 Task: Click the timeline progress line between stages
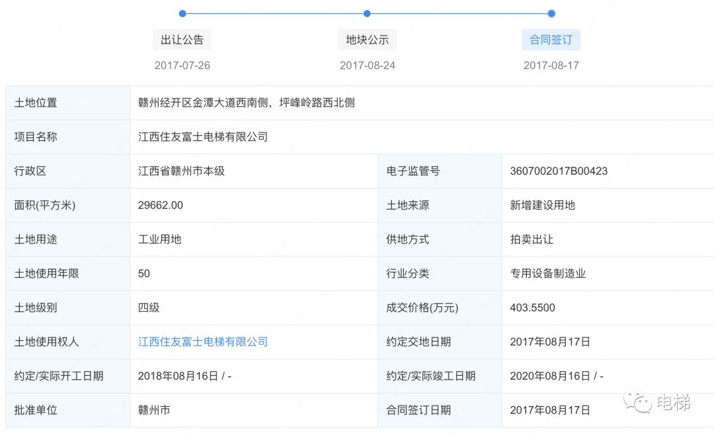[274, 13]
